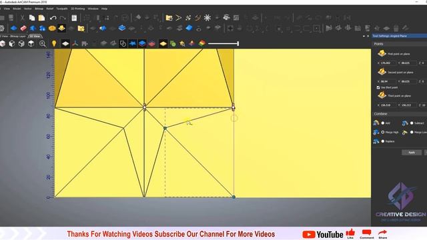The width and height of the screenshot is (427, 240).
Task: Click the first point X input field
Action: coord(388,63)
